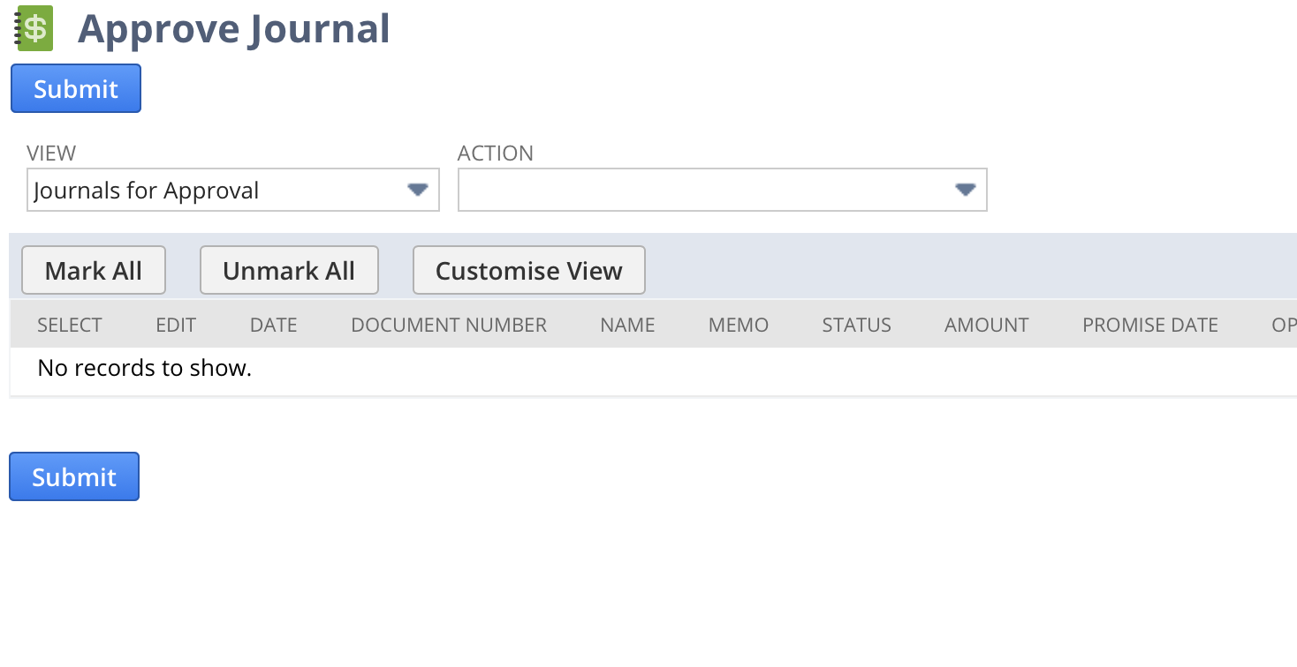Click the top Submit button
The width and height of the screenshot is (1297, 667).
75,88
